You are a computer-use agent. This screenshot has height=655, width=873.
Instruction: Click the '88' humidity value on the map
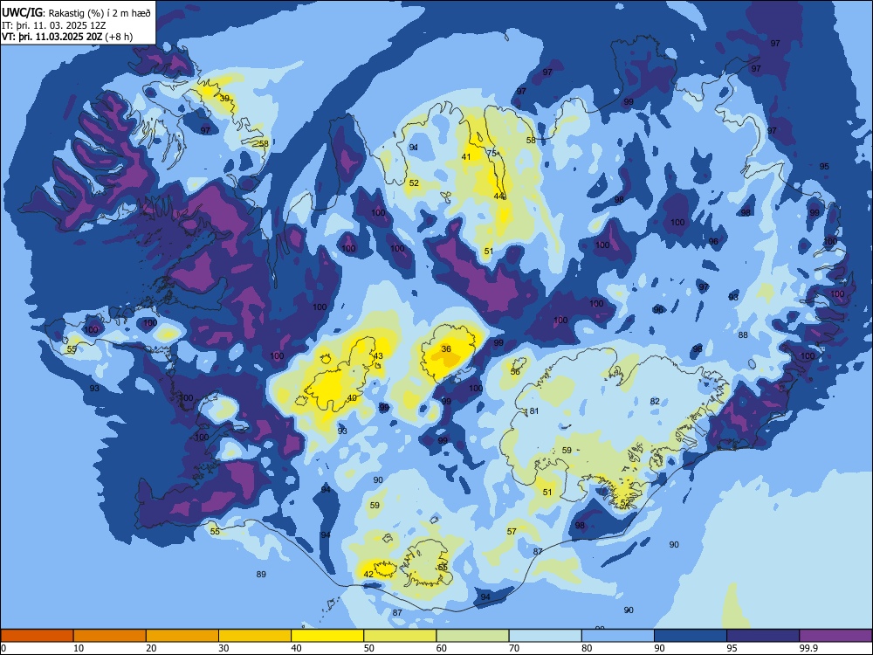pos(743,335)
